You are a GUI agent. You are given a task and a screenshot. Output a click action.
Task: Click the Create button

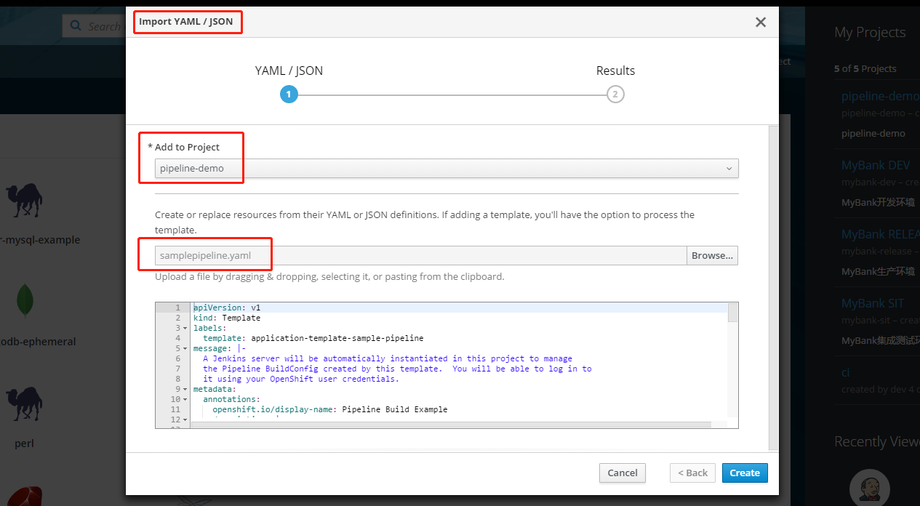coord(744,473)
